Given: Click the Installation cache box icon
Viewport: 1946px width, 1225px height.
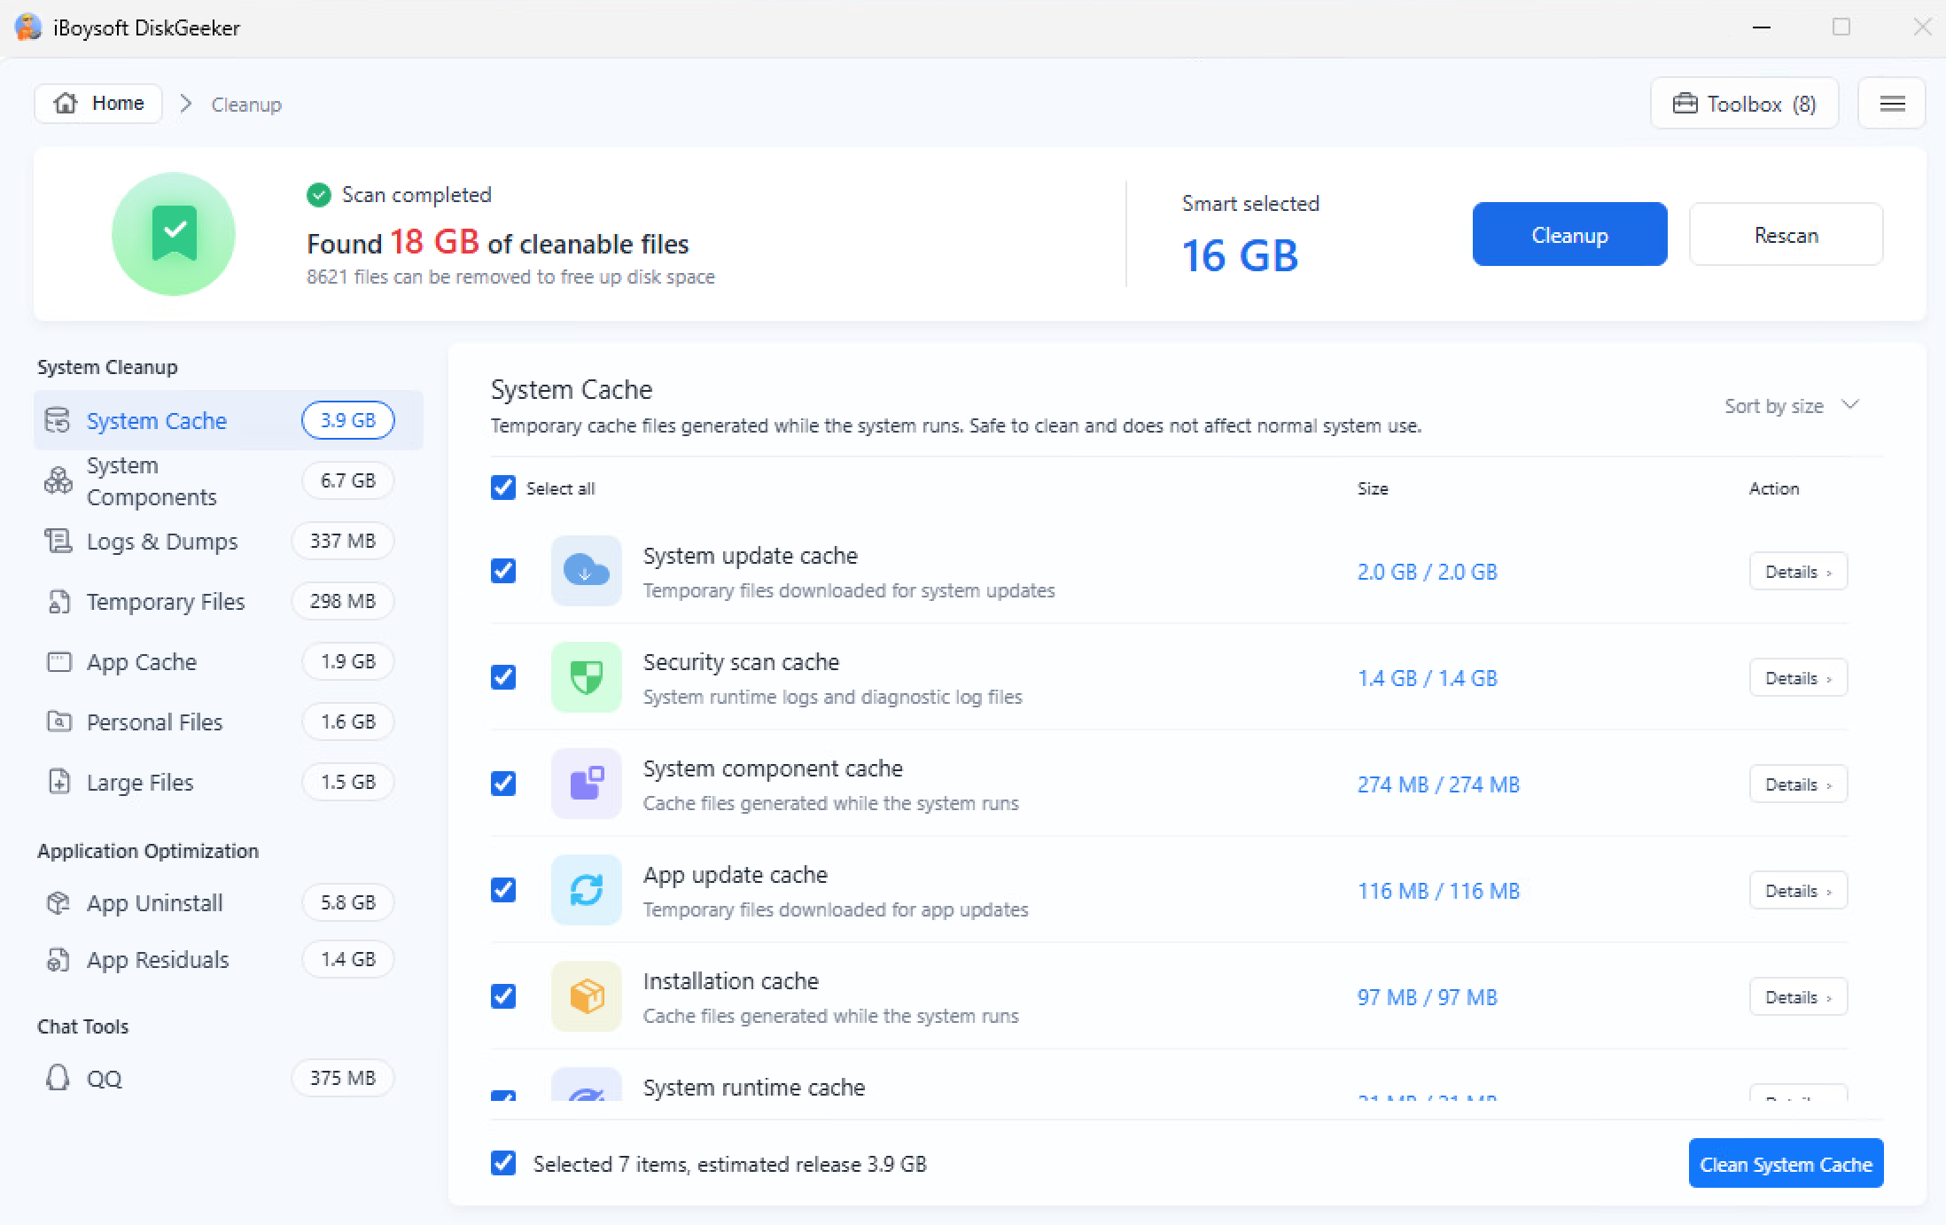Looking at the screenshot, I should [x=587, y=996].
